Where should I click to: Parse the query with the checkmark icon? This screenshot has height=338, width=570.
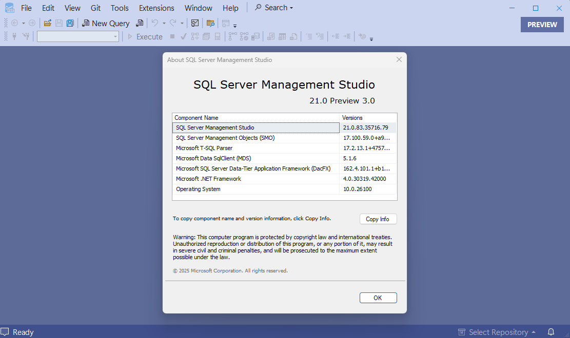coord(183,36)
